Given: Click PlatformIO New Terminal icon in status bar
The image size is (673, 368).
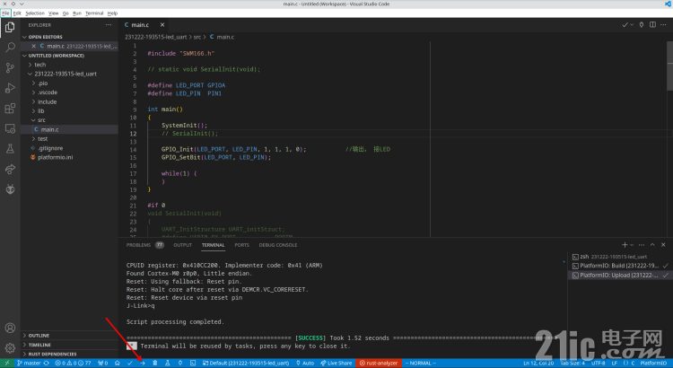Looking at the screenshot, I should tap(193, 363).
